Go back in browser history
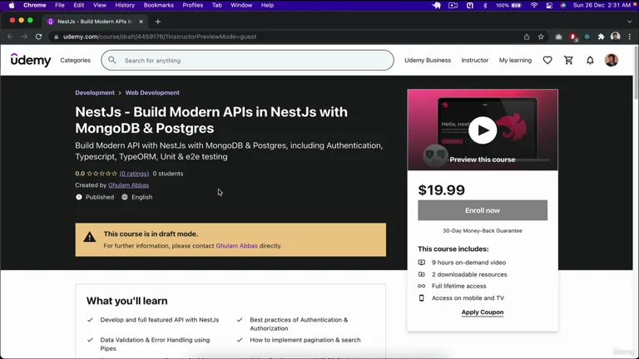 tap(10, 37)
